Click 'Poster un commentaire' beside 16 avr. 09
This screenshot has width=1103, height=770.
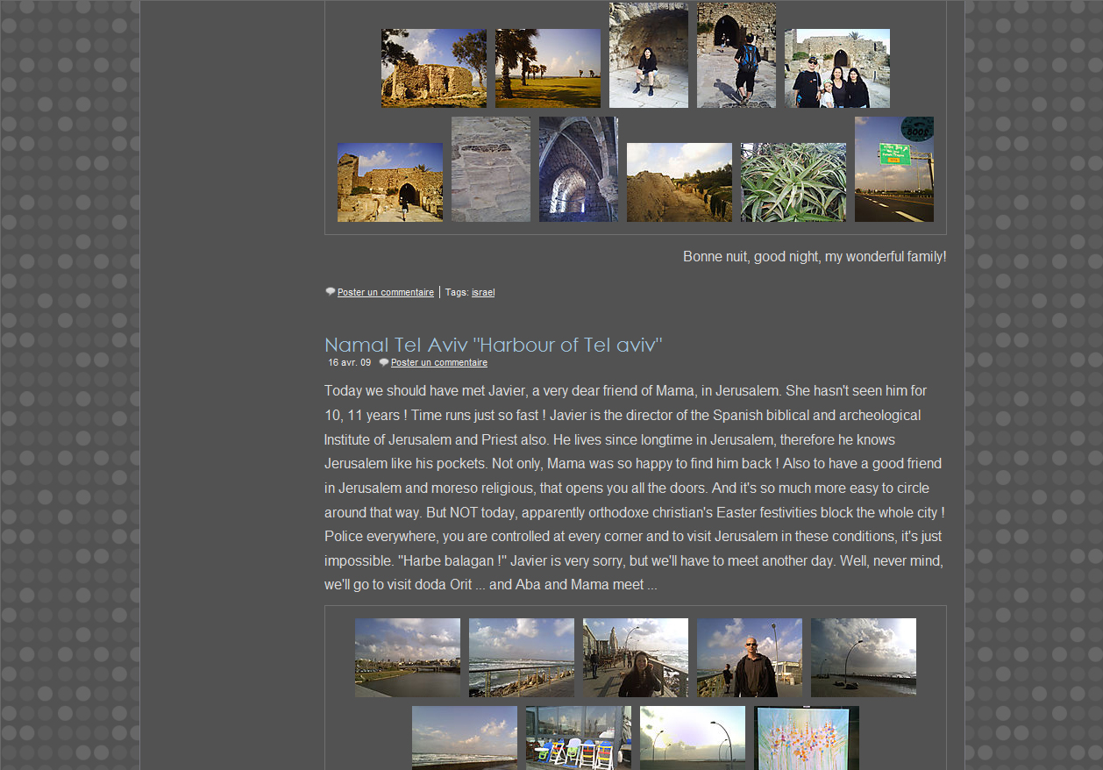pos(438,363)
